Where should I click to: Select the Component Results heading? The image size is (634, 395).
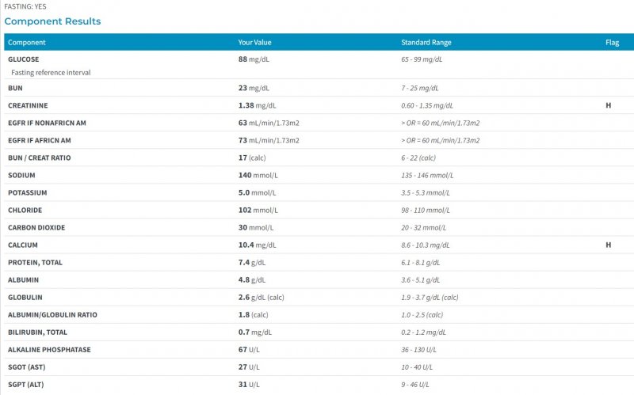52,21
